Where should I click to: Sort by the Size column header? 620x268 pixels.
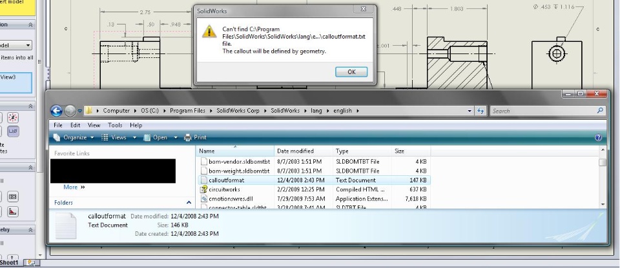411,151
